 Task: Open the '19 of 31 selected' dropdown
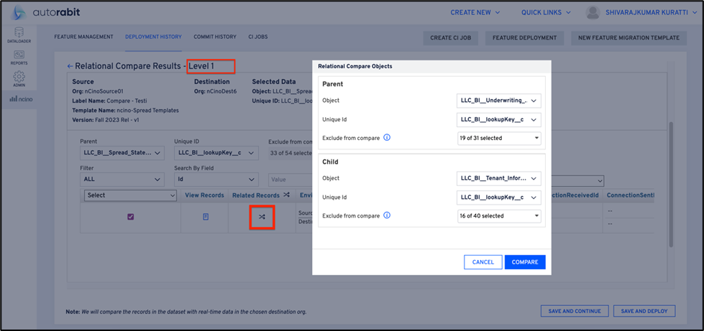coord(499,138)
